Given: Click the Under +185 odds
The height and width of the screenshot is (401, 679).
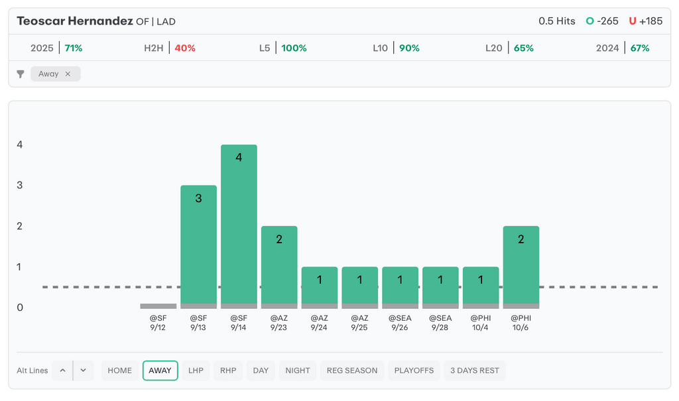Looking at the screenshot, I should pos(646,21).
